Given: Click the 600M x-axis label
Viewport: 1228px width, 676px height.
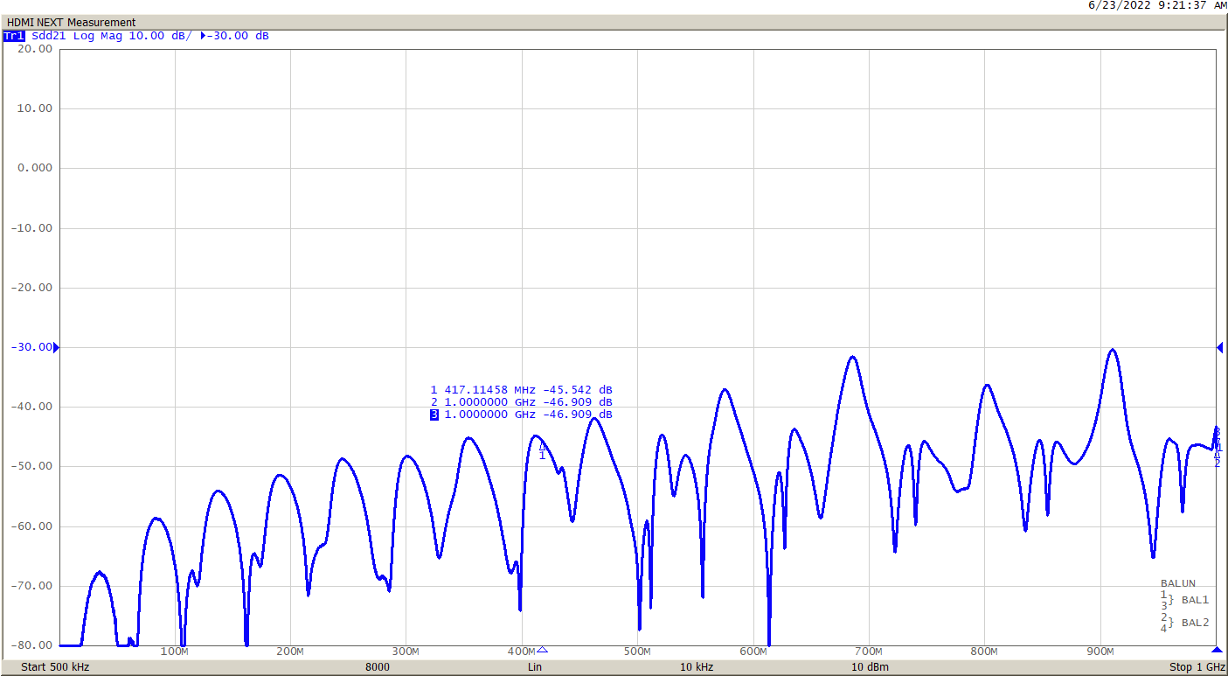Looking at the screenshot, I should tap(753, 652).
